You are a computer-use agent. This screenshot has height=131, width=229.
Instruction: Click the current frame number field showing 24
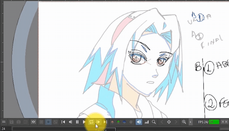coord(6,129)
